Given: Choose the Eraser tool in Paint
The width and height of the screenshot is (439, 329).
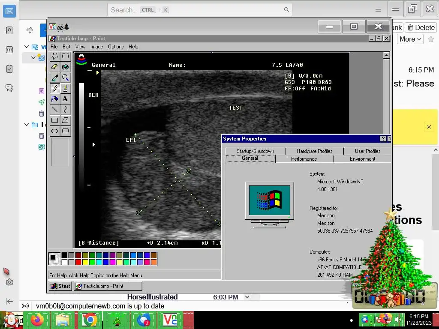Looking at the screenshot, I should tap(55, 67).
